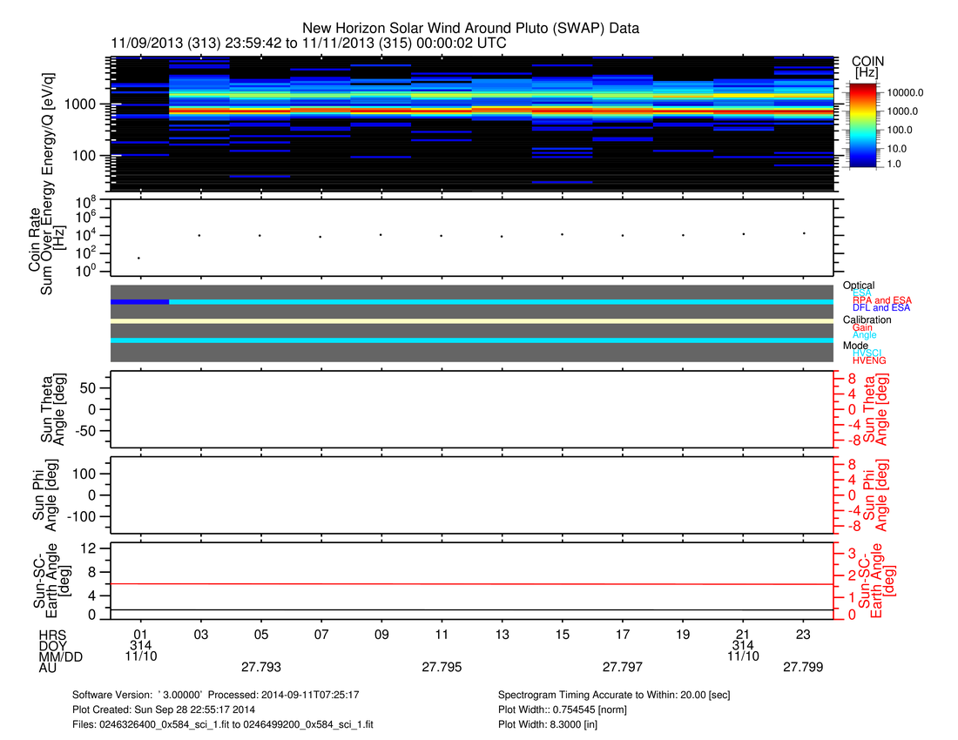Select the 'DFL and ESA' legend entry
This screenshot has width=958, height=740.
(x=881, y=308)
